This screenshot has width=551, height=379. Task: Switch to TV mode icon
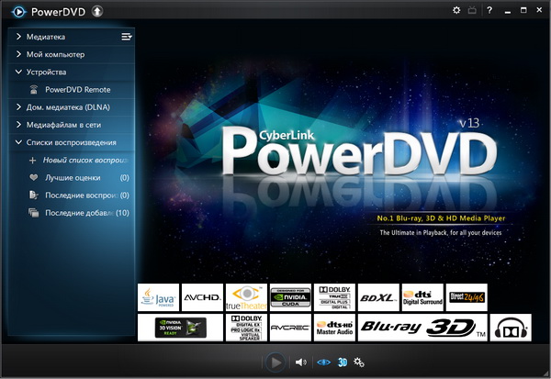[472, 10]
